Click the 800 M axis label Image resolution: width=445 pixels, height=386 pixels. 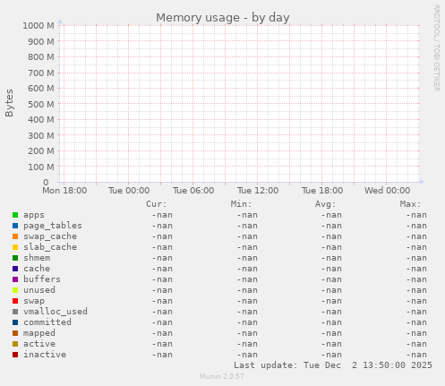coord(41,57)
